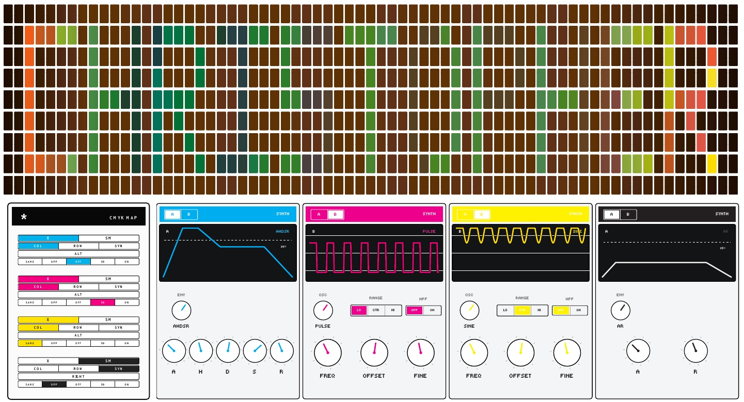Adjust the cyan A (attack) knob
744x402 pixels.
coord(174,351)
